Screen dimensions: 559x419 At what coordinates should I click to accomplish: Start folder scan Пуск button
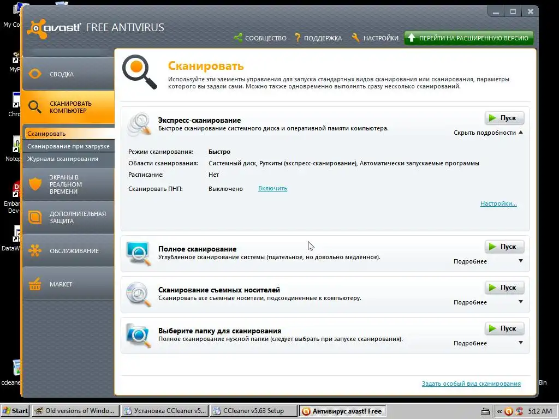click(504, 328)
